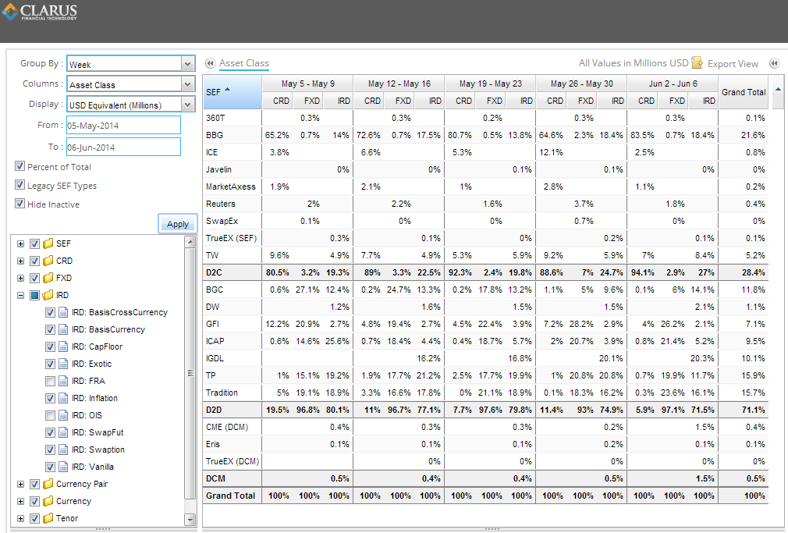Click the SEF folder icon
Viewport: 788px width, 533px height.
point(48,244)
